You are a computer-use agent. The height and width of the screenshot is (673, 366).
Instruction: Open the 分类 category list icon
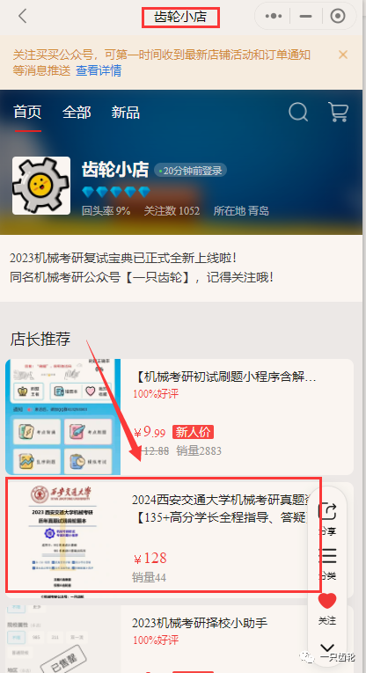tap(327, 563)
